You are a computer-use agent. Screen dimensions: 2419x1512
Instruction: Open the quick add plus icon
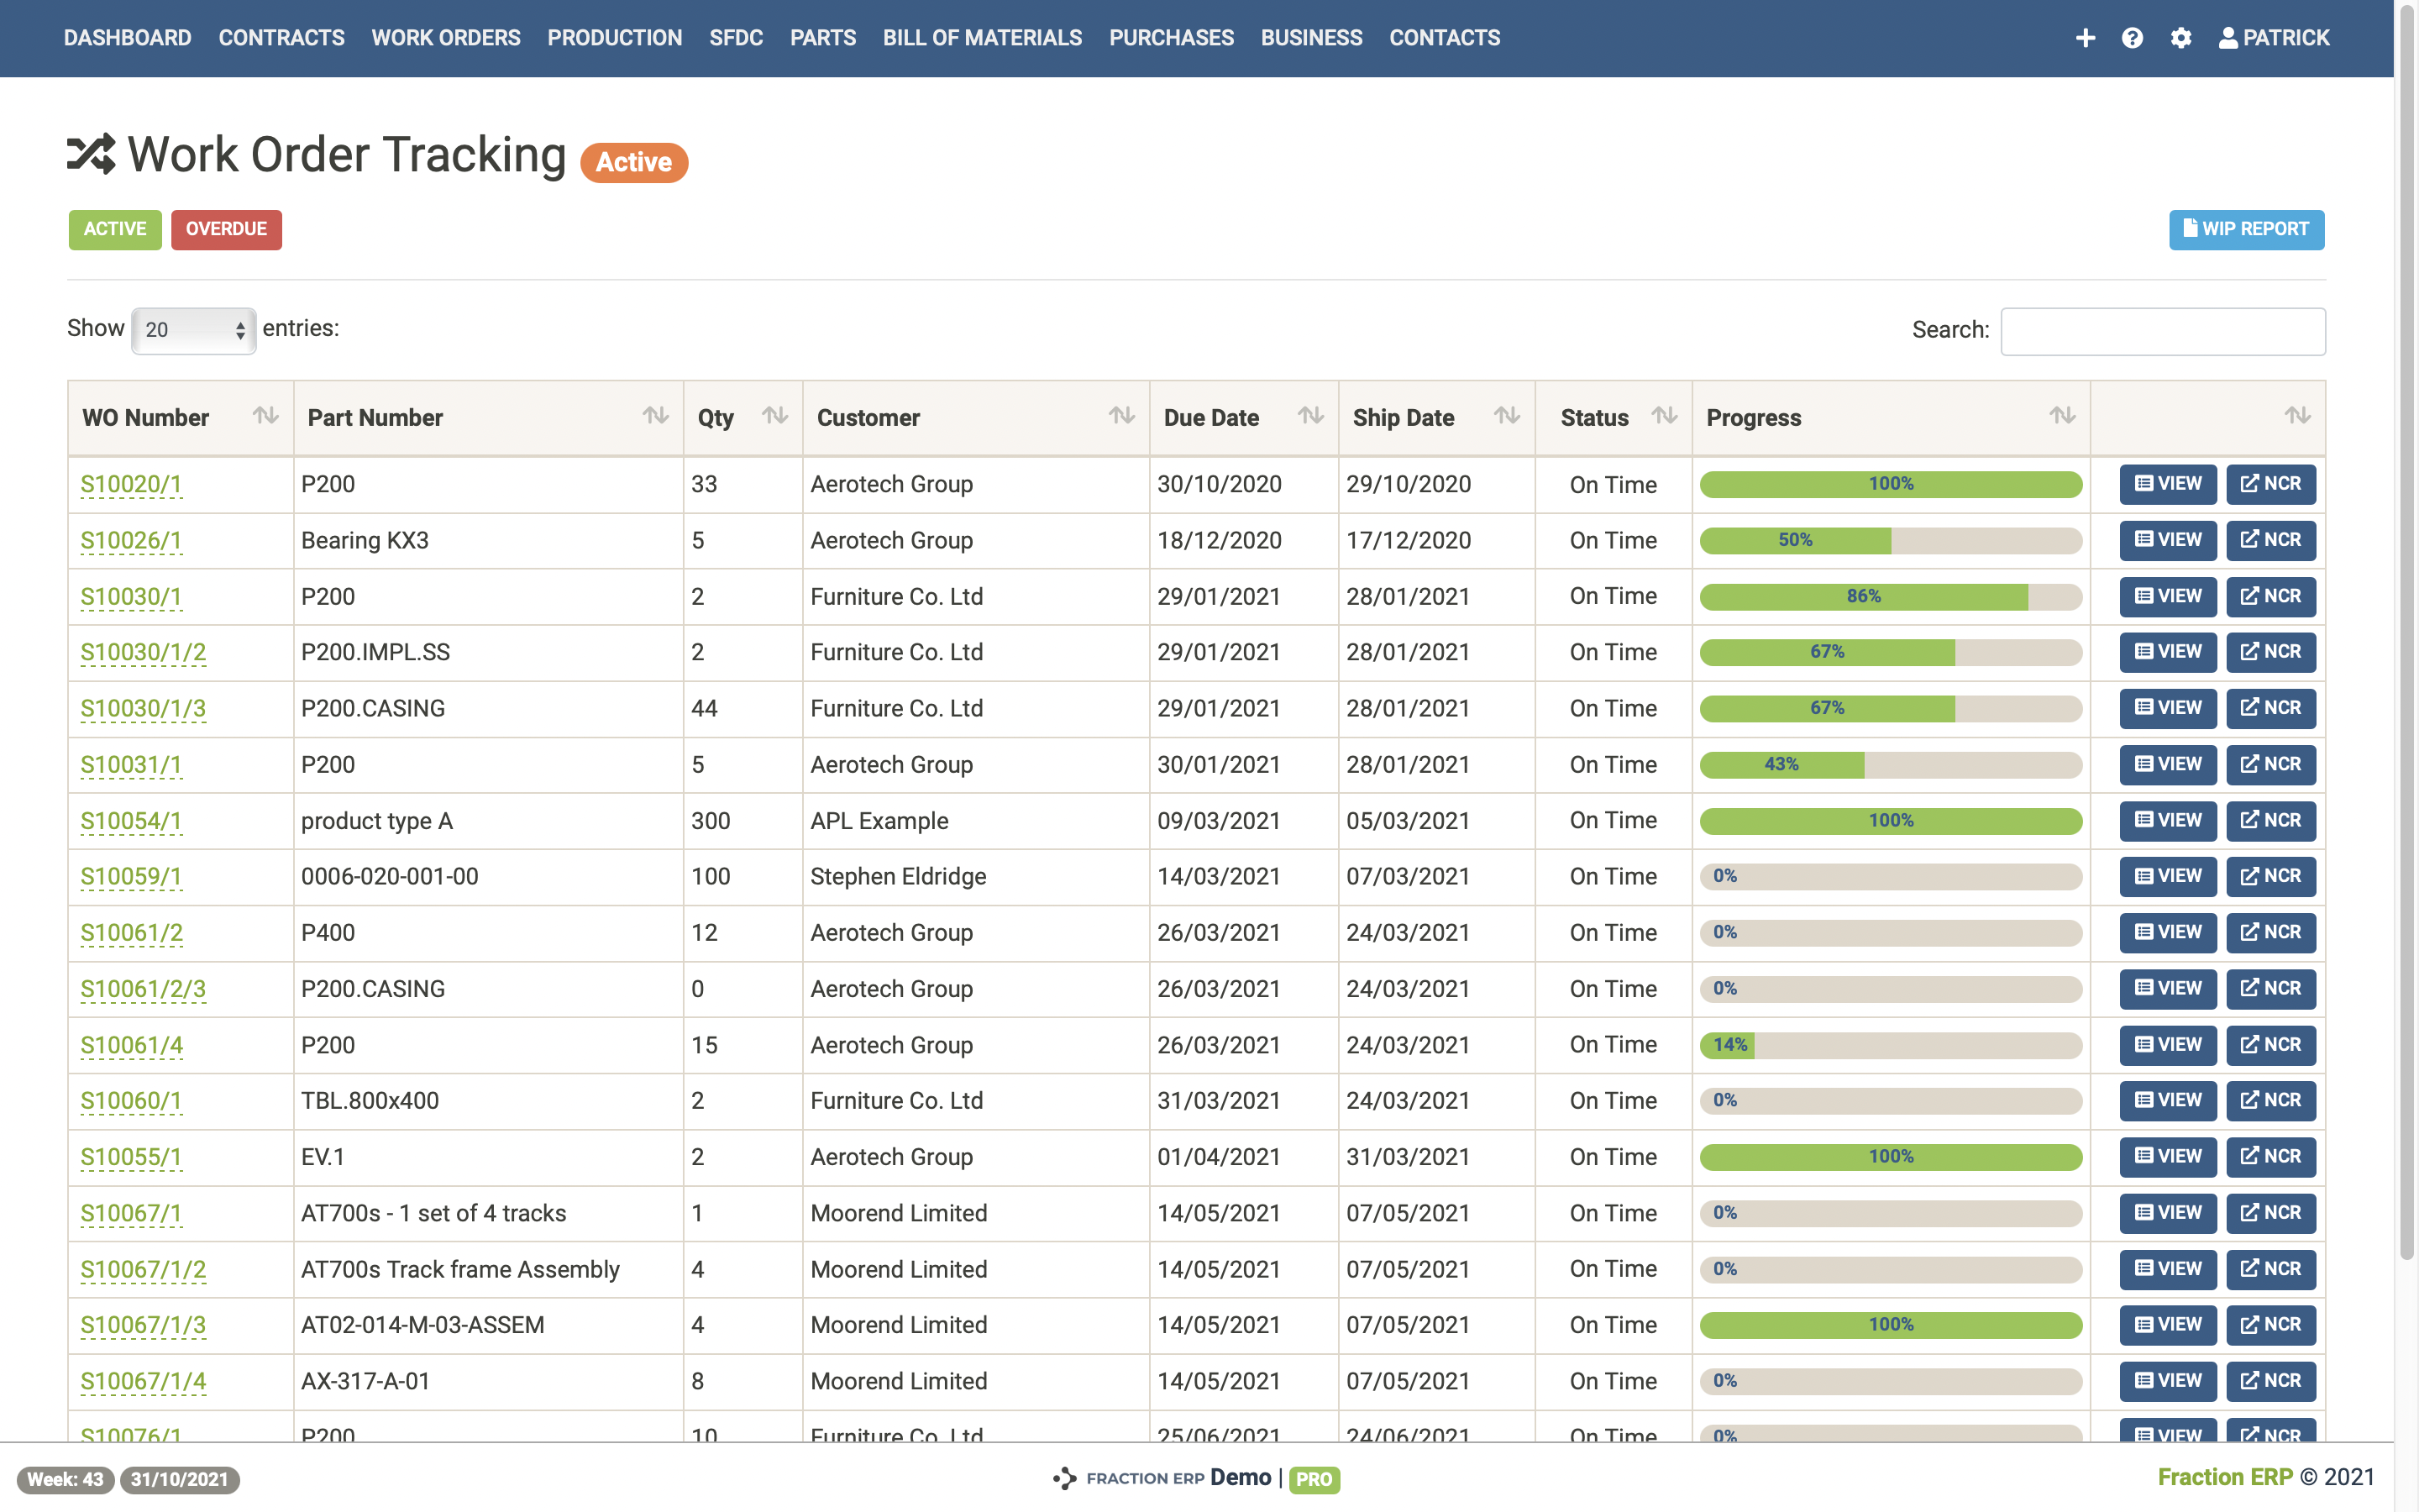pyautogui.click(x=2086, y=38)
